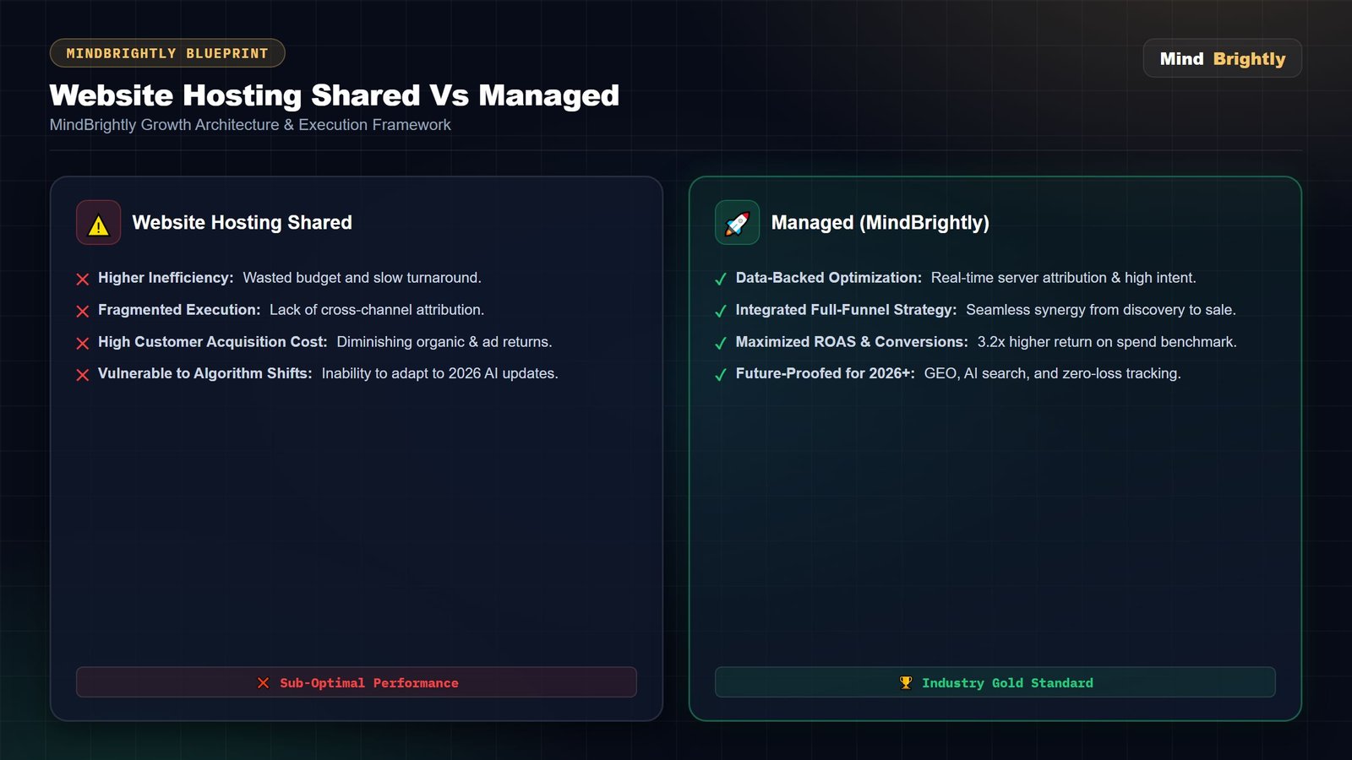Click the red X beside High Customer Acquisition Cost
This screenshot has height=760, width=1352.
(x=83, y=344)
